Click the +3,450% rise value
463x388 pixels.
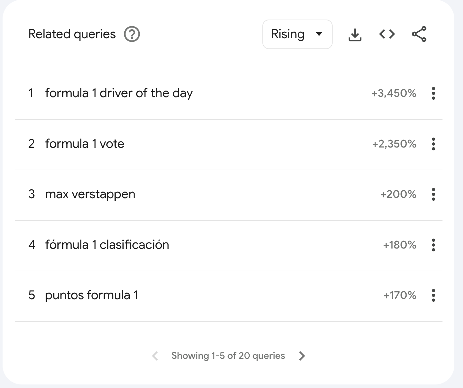(x=394, y=93)
